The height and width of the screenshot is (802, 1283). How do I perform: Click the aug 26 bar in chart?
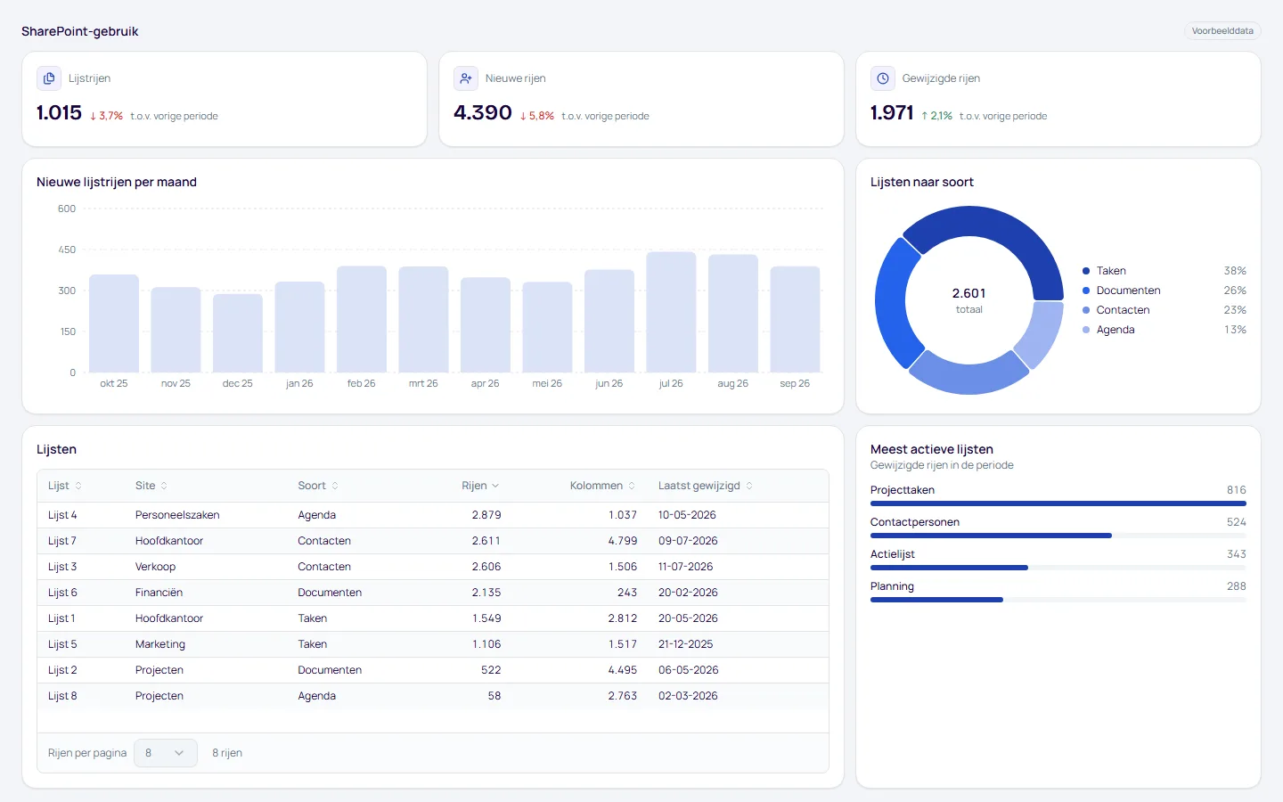pos(733,314)
